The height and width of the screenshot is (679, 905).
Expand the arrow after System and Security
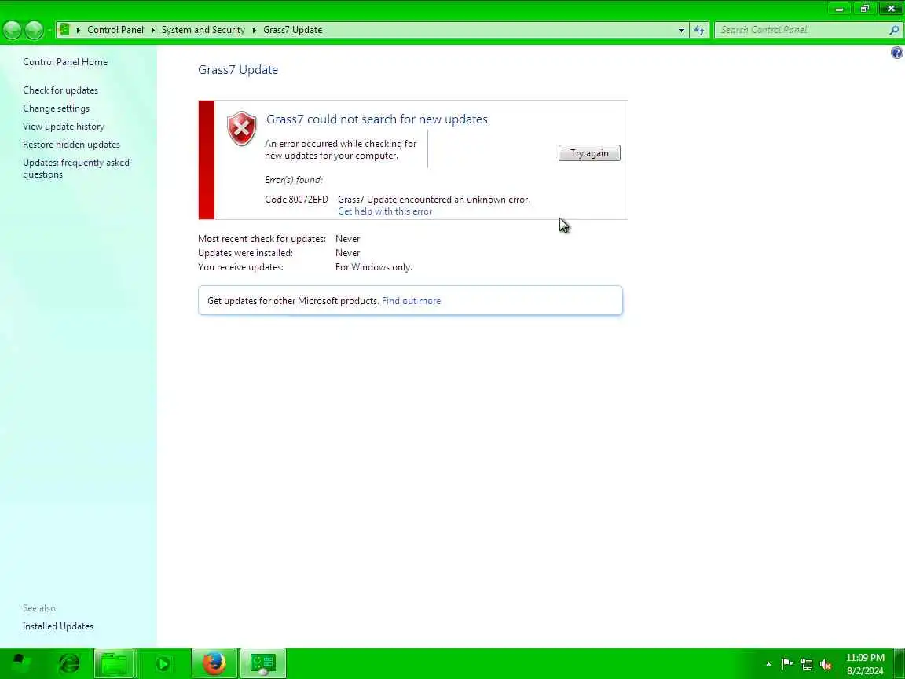click(254, 30)
